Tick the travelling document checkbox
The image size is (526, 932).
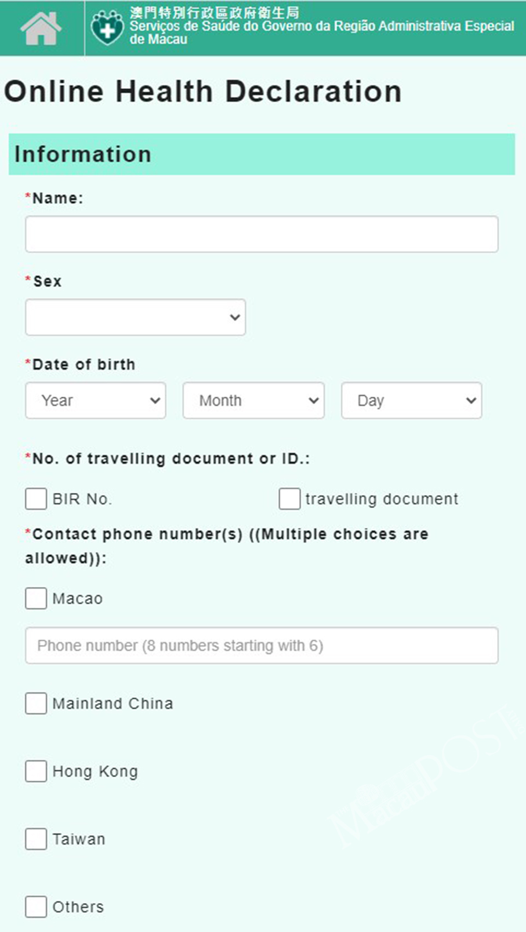pos(289,499)
